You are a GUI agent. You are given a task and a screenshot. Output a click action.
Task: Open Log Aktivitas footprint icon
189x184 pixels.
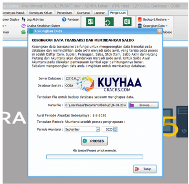[23, 19]
